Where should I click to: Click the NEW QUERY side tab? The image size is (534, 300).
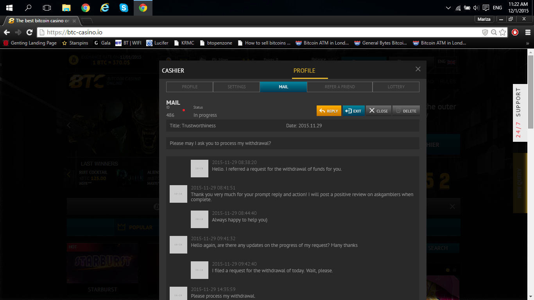(x=520, y=183)
